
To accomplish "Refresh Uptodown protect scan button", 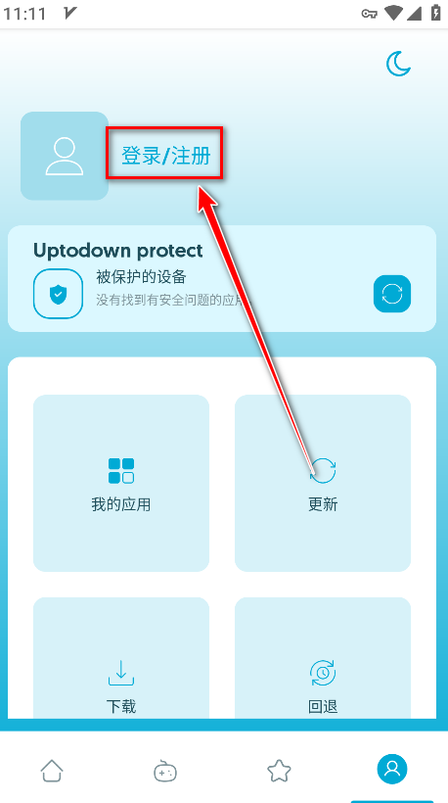I will pos(392,294).
